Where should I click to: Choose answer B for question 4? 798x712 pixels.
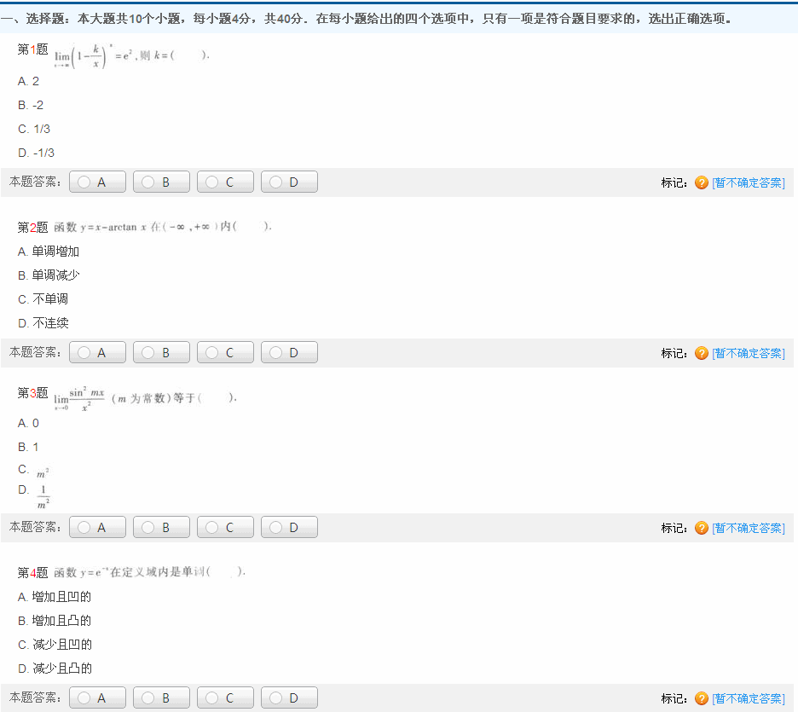pyautogui.click(x=161, y=698)
